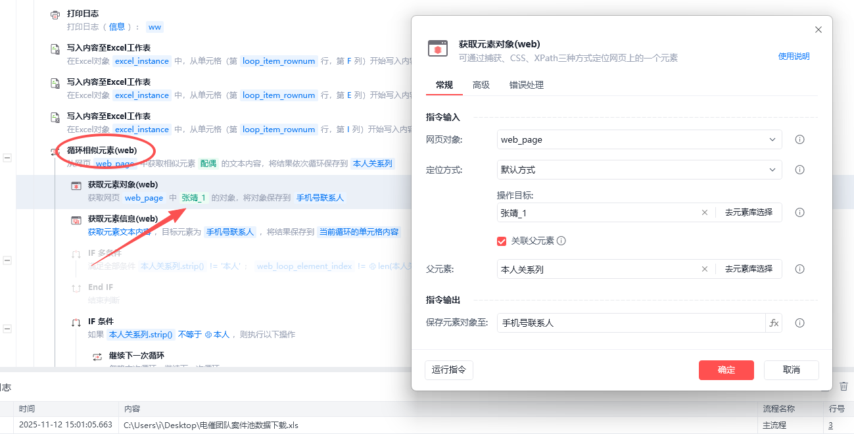
Task: Click the 流程名称 column header in log
Action: (778, 409)
